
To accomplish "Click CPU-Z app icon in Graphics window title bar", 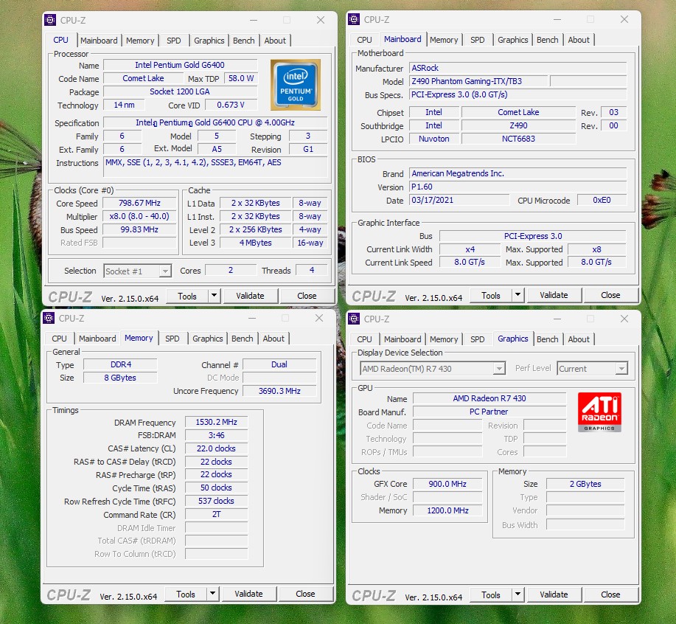I will click(355, 319).
